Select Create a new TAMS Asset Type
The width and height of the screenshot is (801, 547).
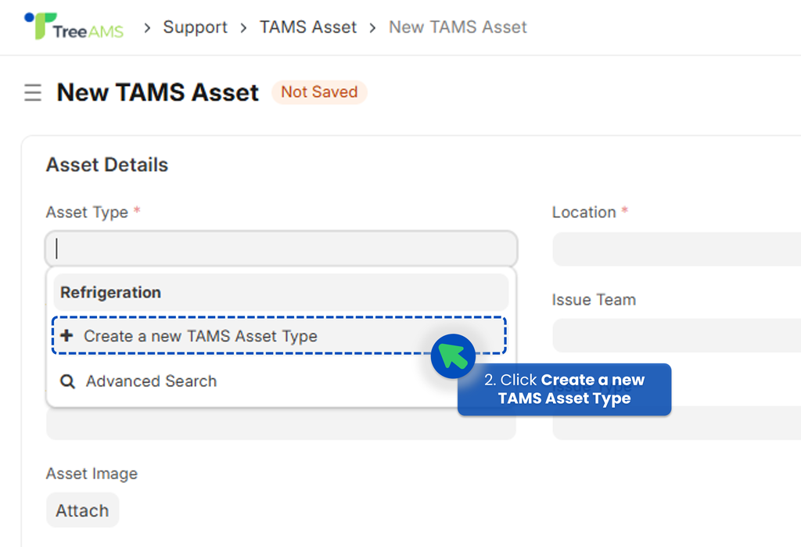pos(279,336)
